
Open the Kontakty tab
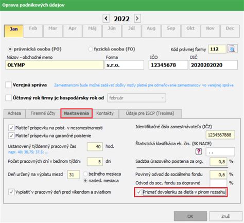[105, 113]
